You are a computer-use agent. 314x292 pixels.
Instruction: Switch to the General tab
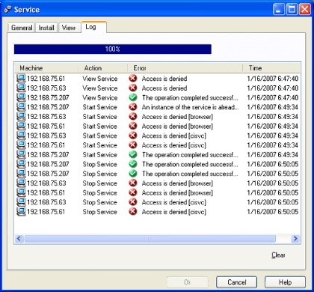click(22, 28)
